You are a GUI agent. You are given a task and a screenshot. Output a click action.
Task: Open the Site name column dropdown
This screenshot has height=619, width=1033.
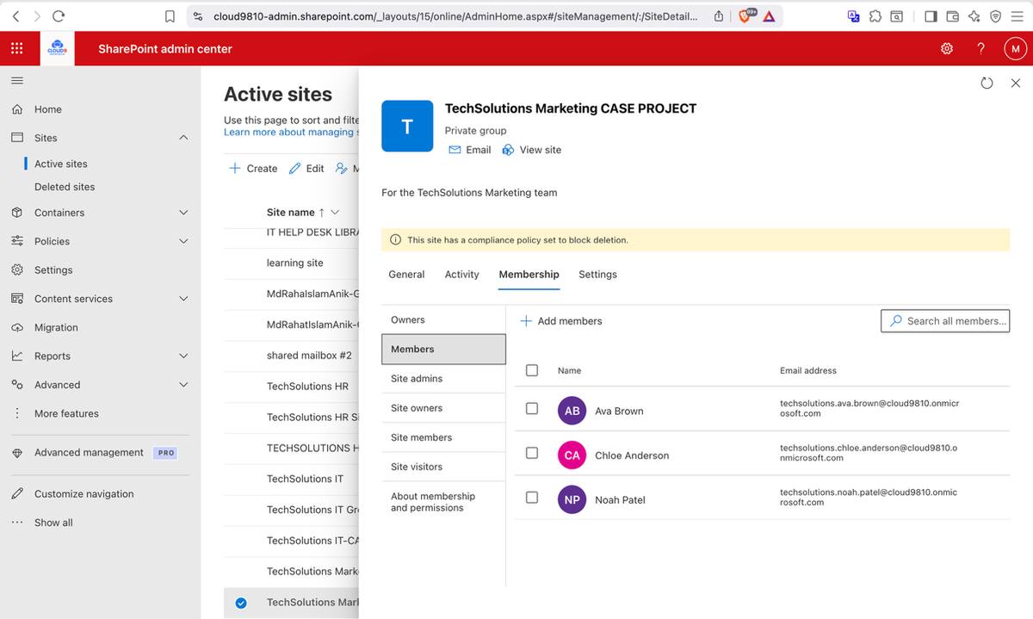click(x=335, y=212)
